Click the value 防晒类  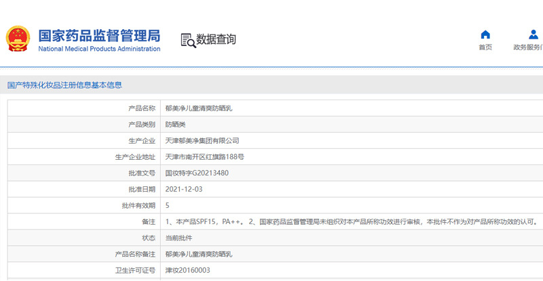(176, 125)
